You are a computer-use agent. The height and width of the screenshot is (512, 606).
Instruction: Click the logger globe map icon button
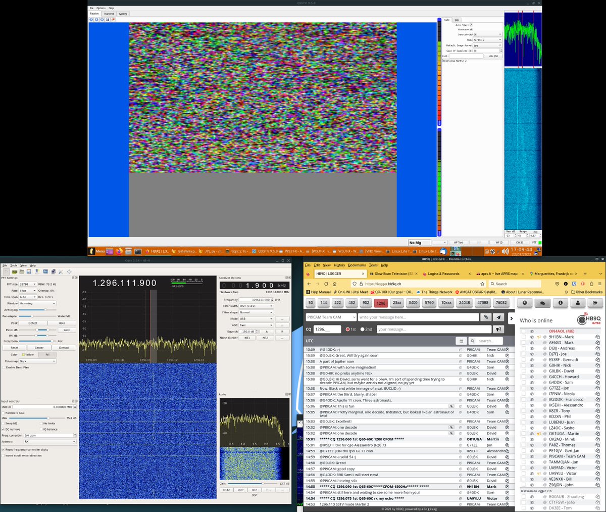[525, 303]
